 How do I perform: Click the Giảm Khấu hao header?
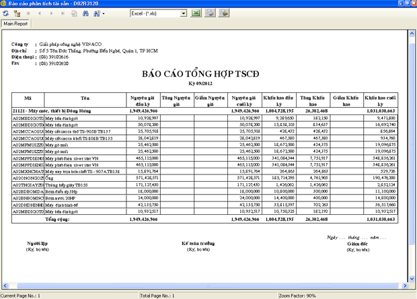click(x=346, y=101)
